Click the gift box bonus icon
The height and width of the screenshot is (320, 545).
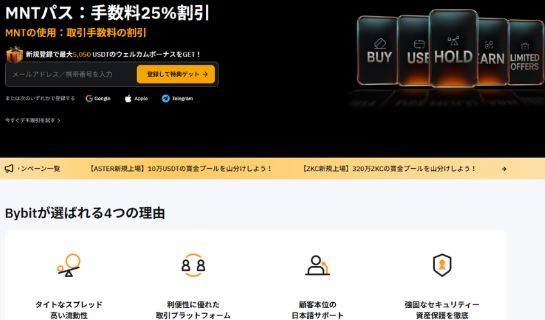point(15,54)
